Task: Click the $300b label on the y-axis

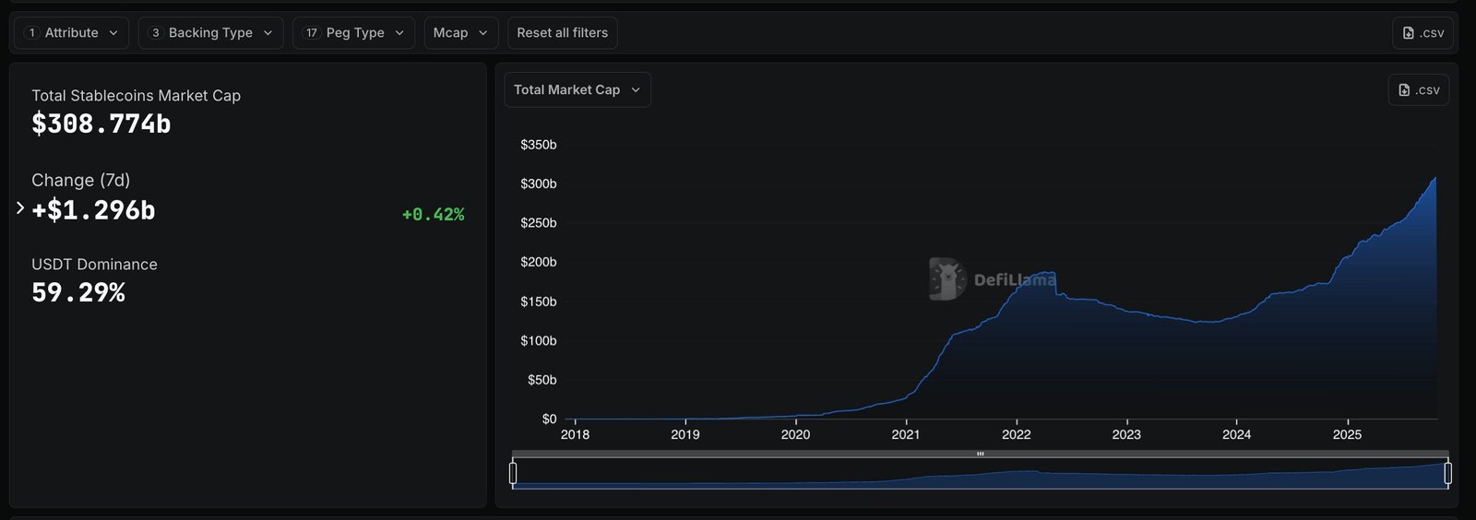Action: [538, 183]
